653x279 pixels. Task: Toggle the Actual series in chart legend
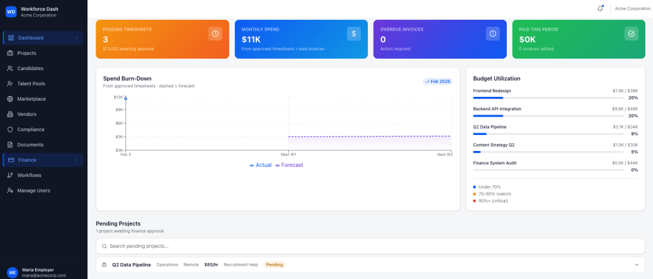tap(260, 165)
